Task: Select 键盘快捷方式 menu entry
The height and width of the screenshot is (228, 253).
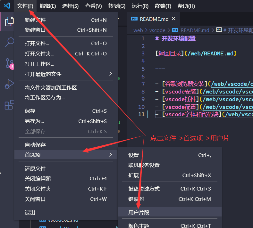Action: pos(144,189)
